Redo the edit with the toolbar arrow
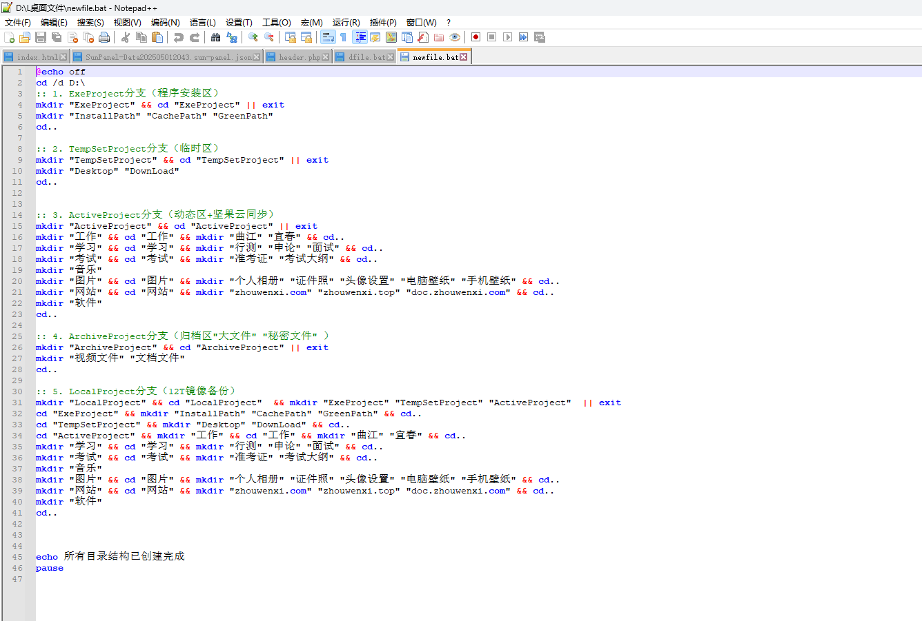 [x=195, y=37]
